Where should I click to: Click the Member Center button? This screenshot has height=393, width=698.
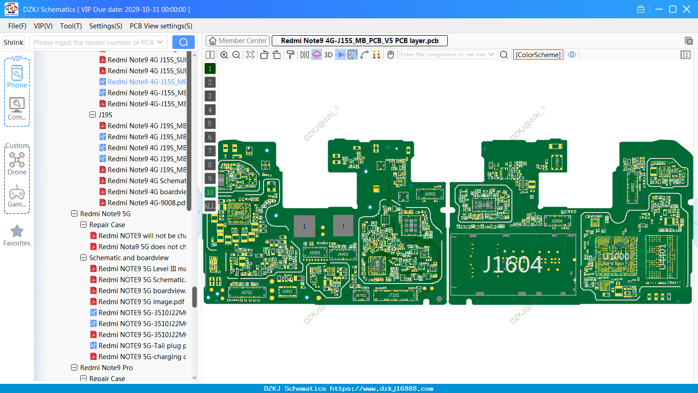point(238,41)
